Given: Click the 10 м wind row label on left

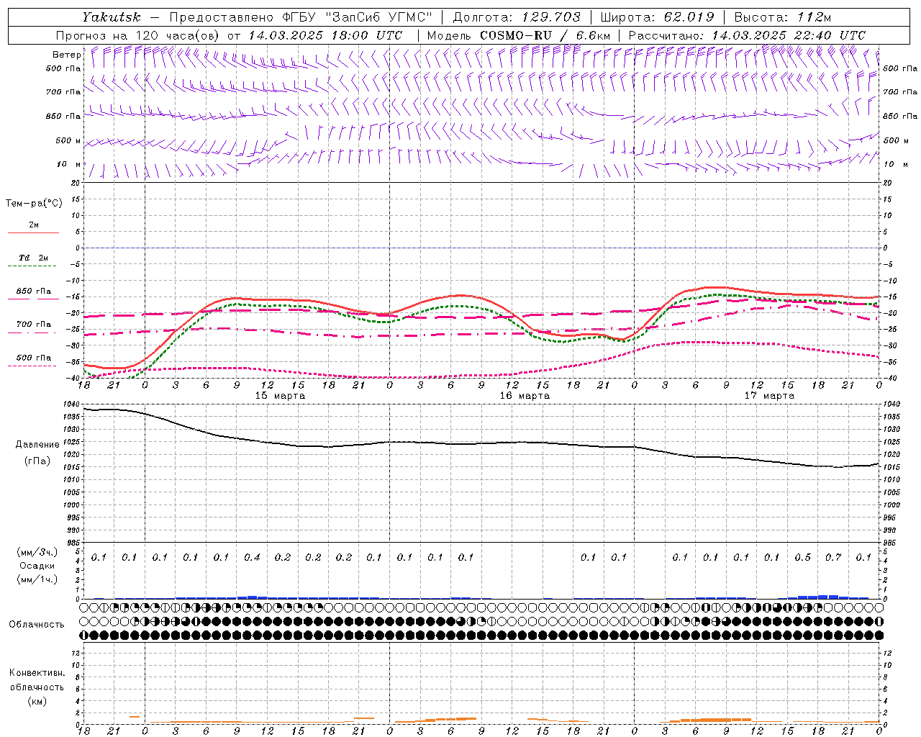Looking at the screenshot, I should tap(69, 164).
